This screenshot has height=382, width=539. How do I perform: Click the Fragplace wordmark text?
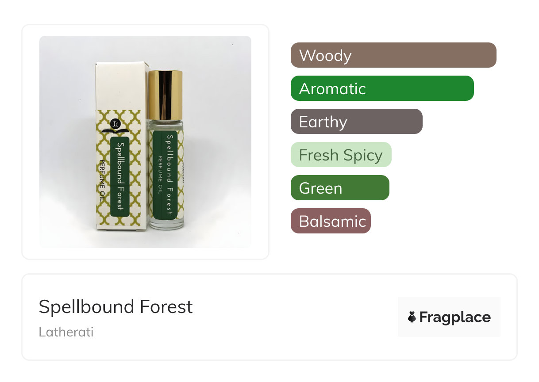click(454, 317)
